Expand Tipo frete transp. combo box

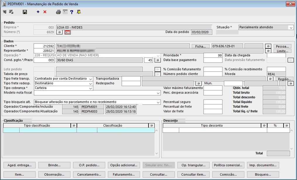[90, 79]
